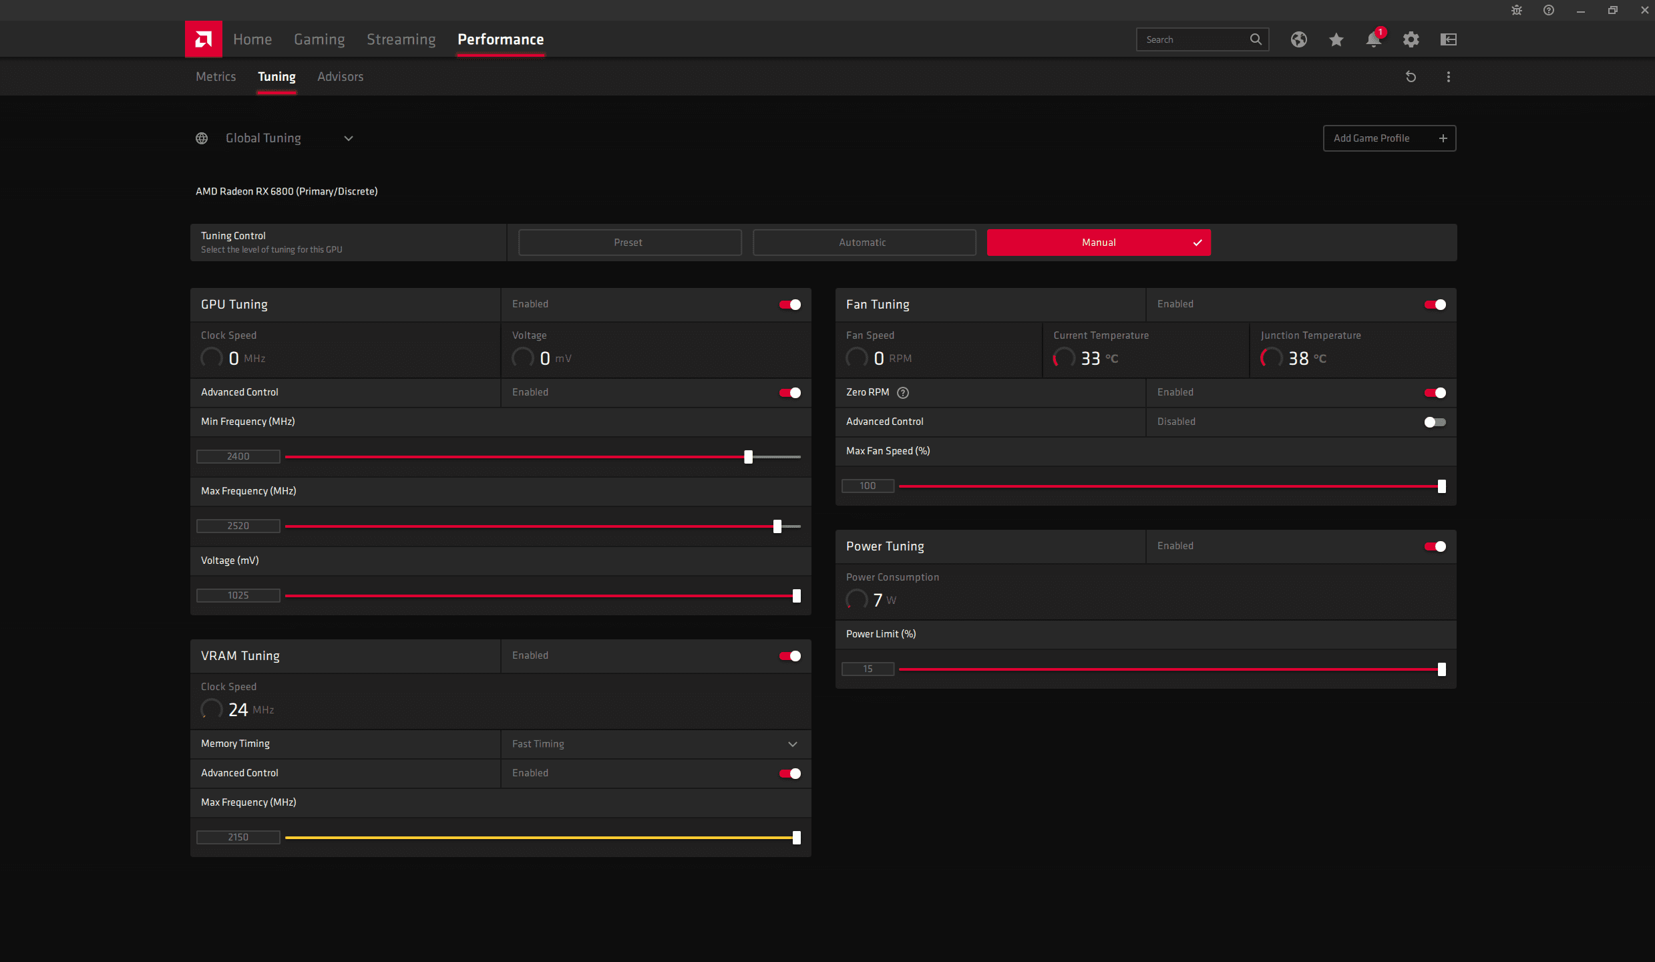Open notifications bell icon

tap(1373, 39)
